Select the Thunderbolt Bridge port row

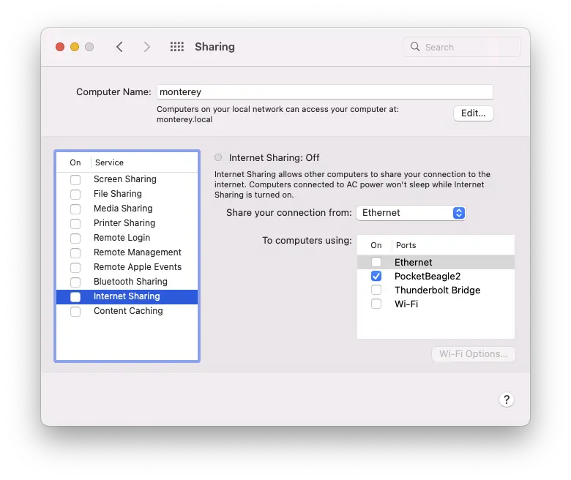436,290
